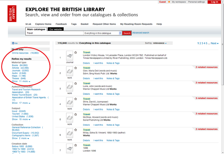Star the Glen, Marla Dell Travel result

76,68
